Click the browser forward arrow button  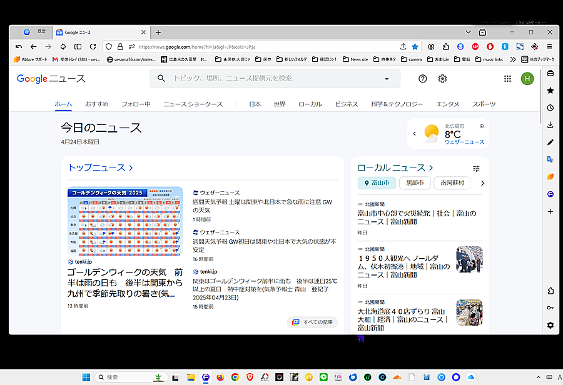pos(48,47)
